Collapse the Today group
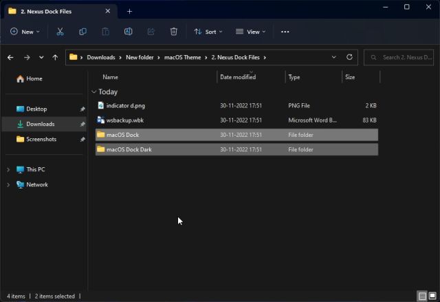Viewport: 440px width, 302px height. tap(93, 91)
